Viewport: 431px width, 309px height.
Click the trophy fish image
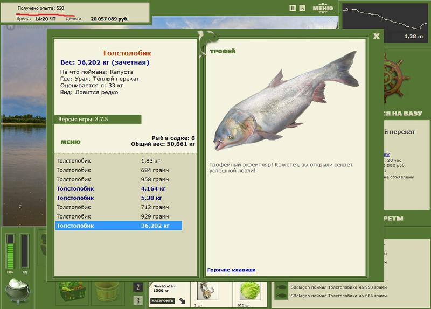[x=286, y=101]
